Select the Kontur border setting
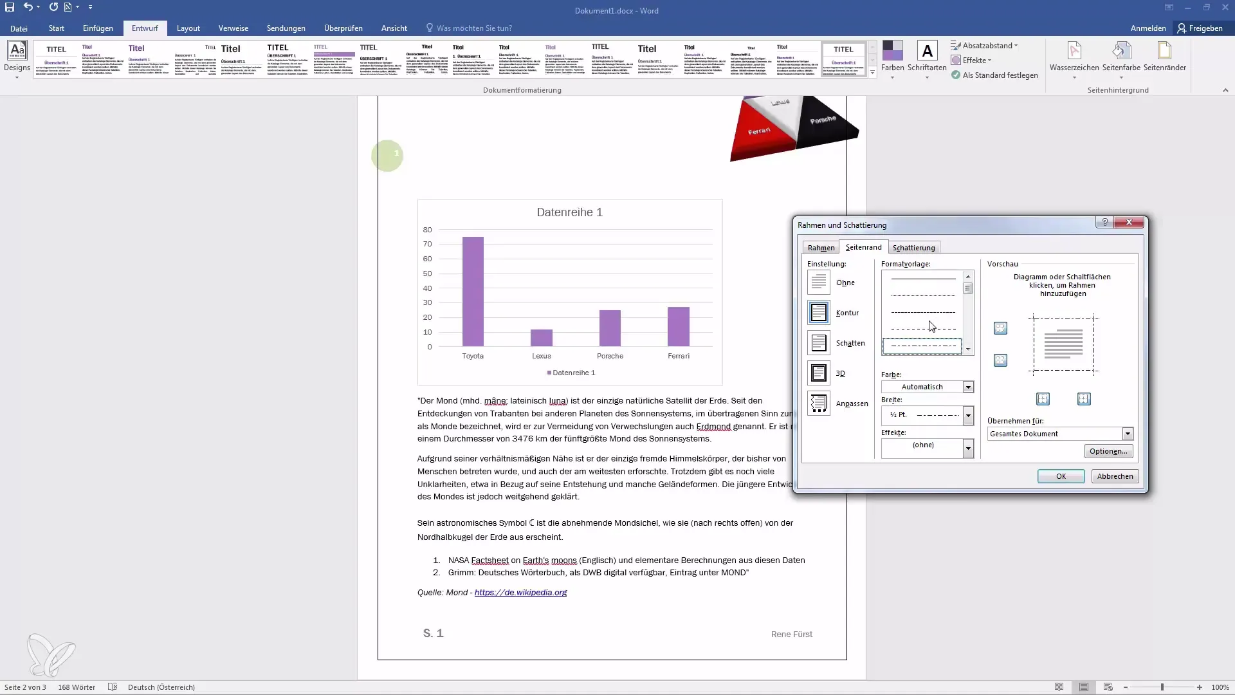 pyautogui.click(x=818, y=313)
